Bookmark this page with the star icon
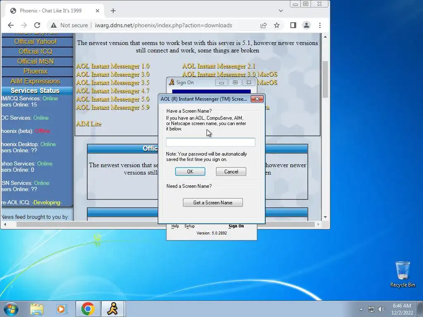This screenshot has height=317, width=423. click(277, 25)
